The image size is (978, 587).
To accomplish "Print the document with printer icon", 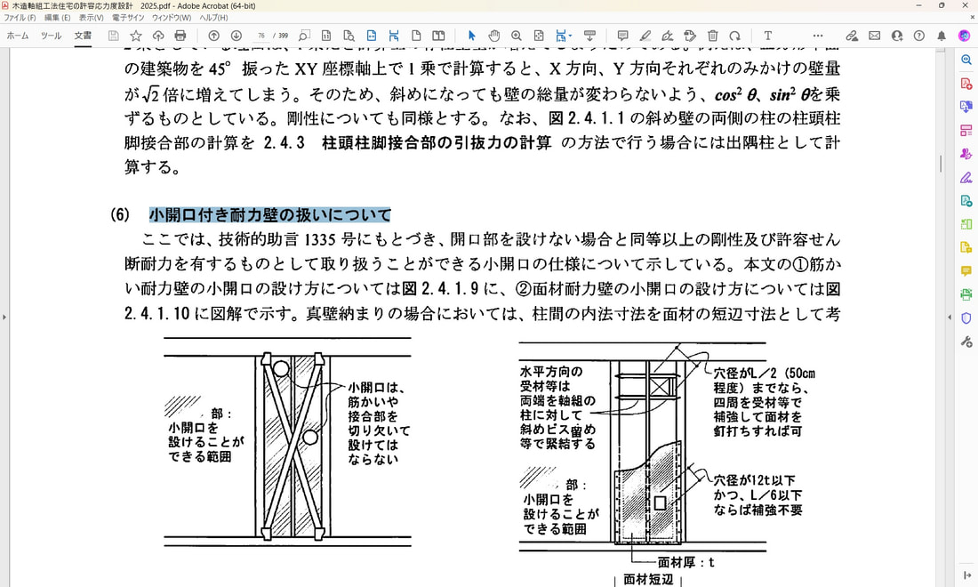I will point(180,36).
